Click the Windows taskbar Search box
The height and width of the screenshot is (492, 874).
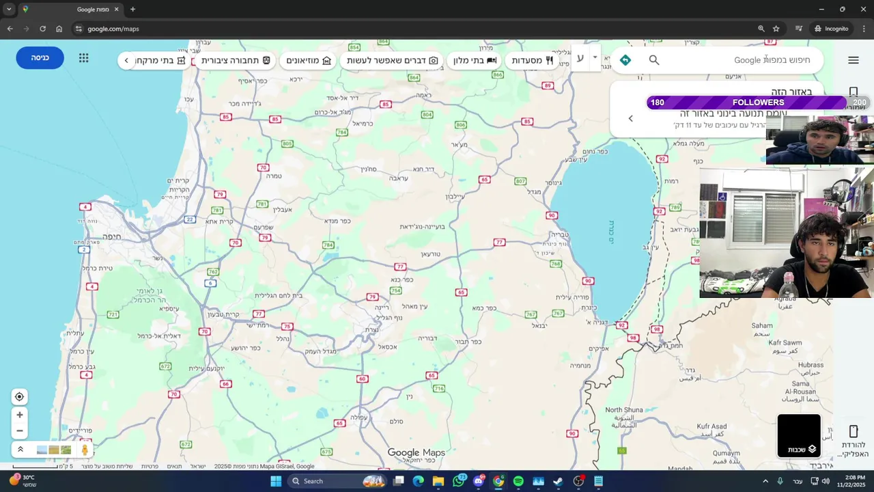[338, 481]
